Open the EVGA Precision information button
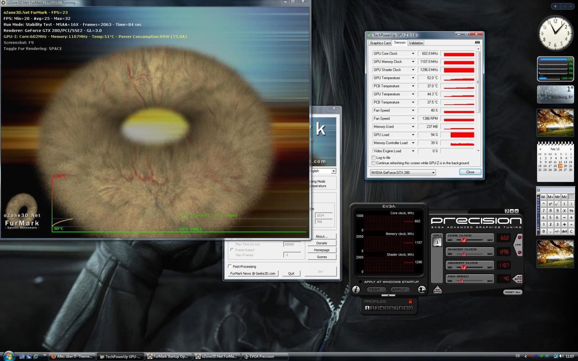 356,290
